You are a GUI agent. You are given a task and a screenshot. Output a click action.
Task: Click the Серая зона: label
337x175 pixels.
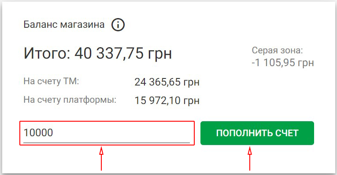pyautogui.click(x=277, y=51)
